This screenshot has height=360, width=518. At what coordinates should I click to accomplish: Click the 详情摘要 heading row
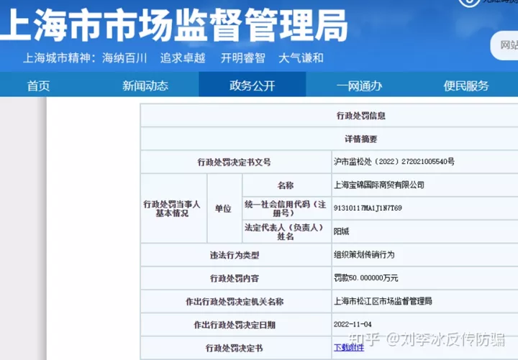coord(360,139)
